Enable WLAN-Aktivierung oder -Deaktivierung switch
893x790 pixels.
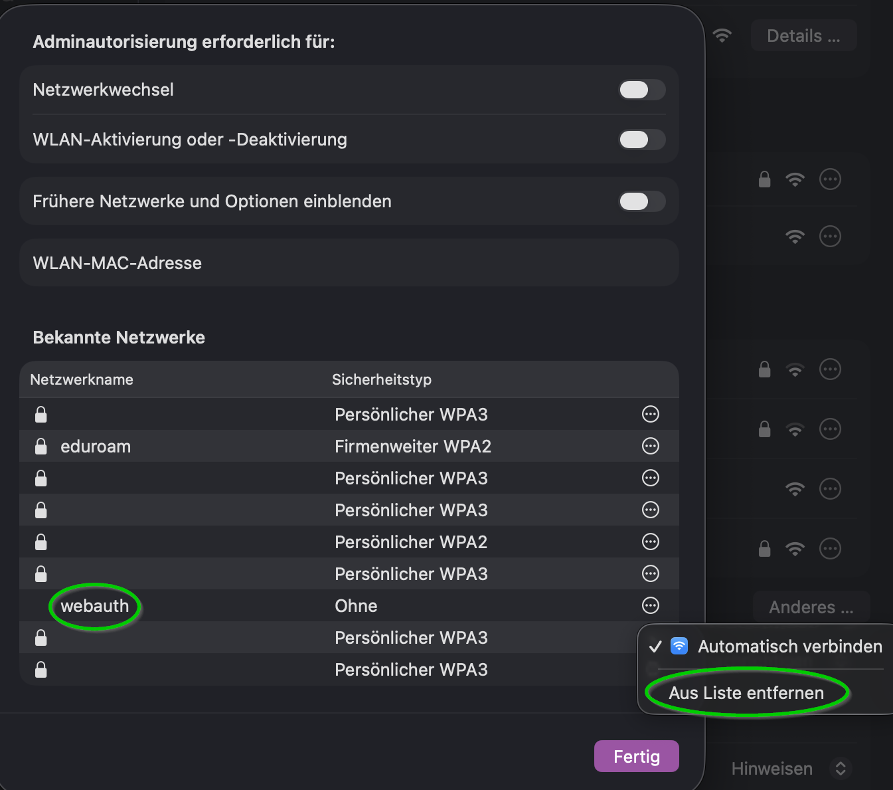point(641,140)
